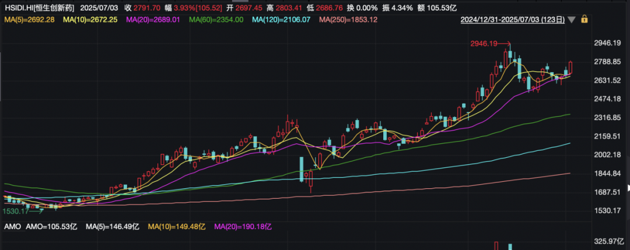Click the last red candlestick on chart
The width and height of the screenshot is (630, 250).
click(x=570, y=68)
